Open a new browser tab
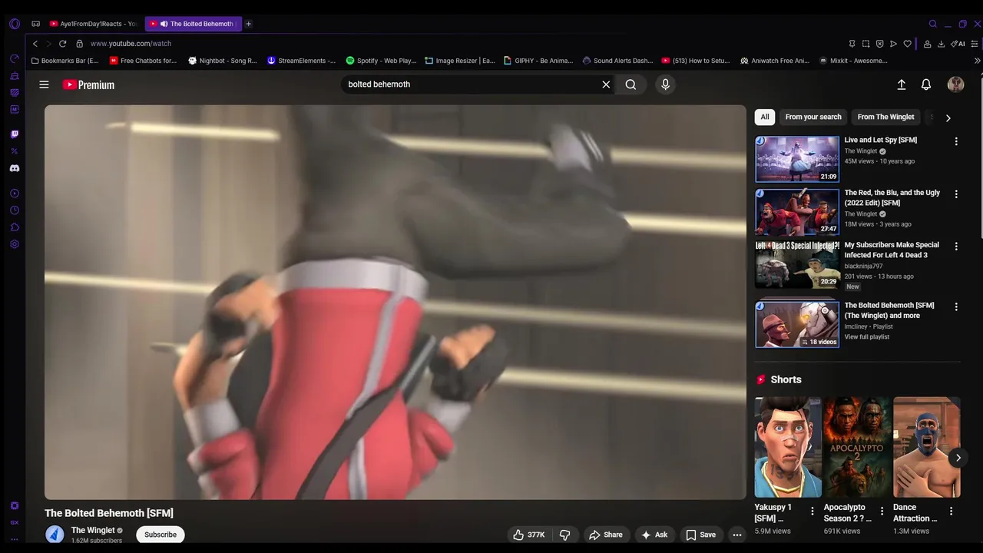Screen dimensions: 983x553 (248, 24)
